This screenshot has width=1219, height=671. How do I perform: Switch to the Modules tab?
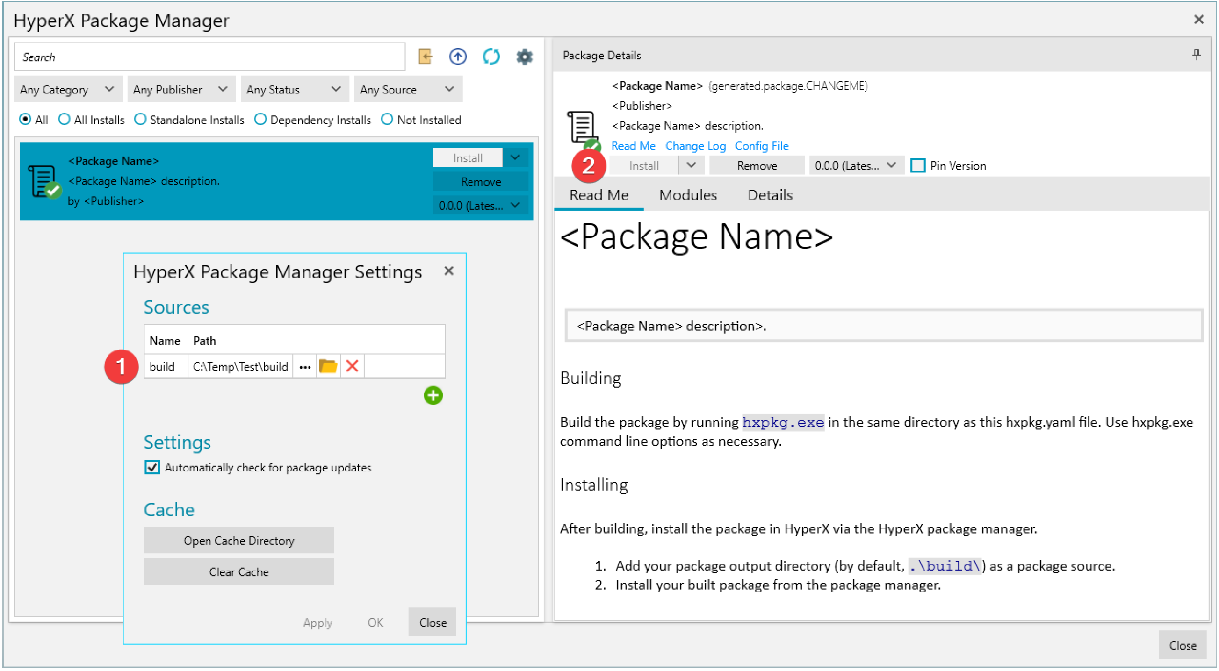[x=688, y=195]
